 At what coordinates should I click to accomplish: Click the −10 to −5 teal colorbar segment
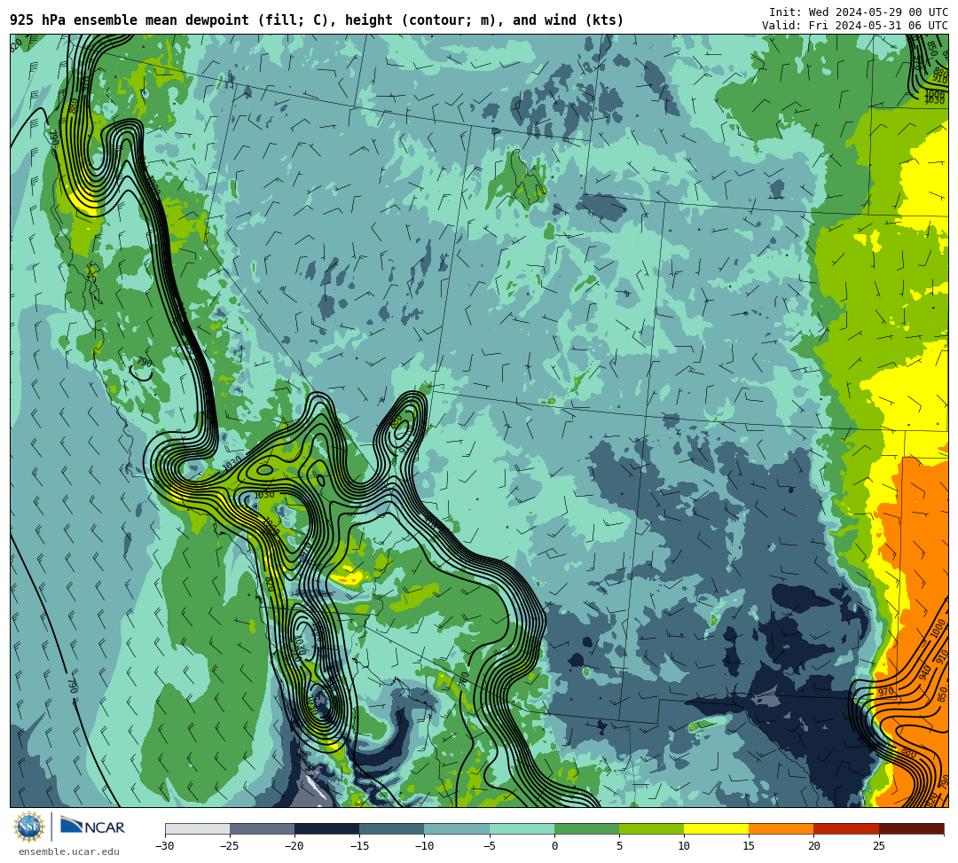click(457, 828)
